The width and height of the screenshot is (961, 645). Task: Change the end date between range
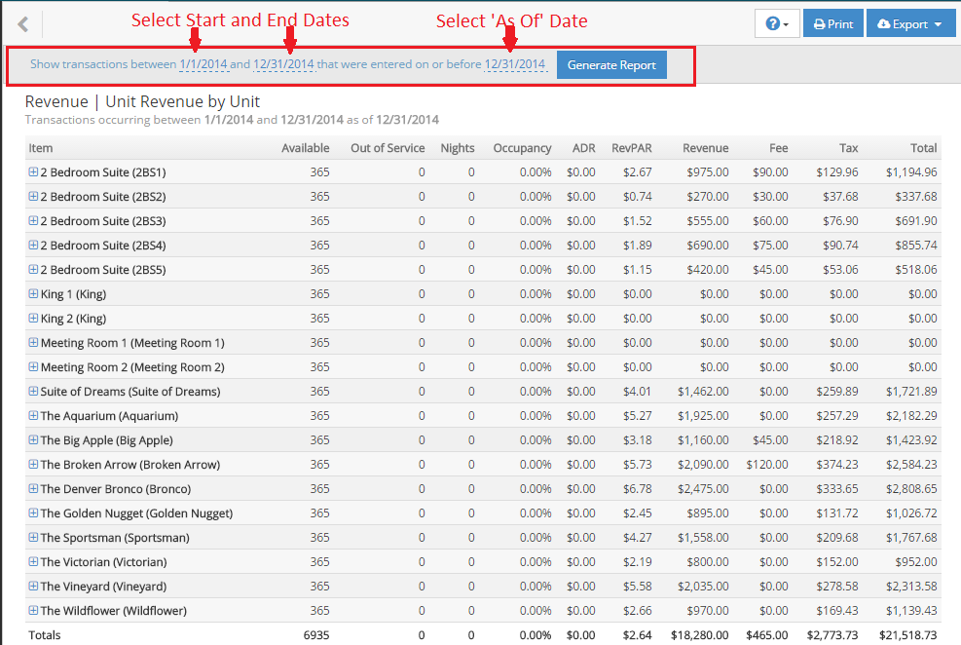click(283, 65)
